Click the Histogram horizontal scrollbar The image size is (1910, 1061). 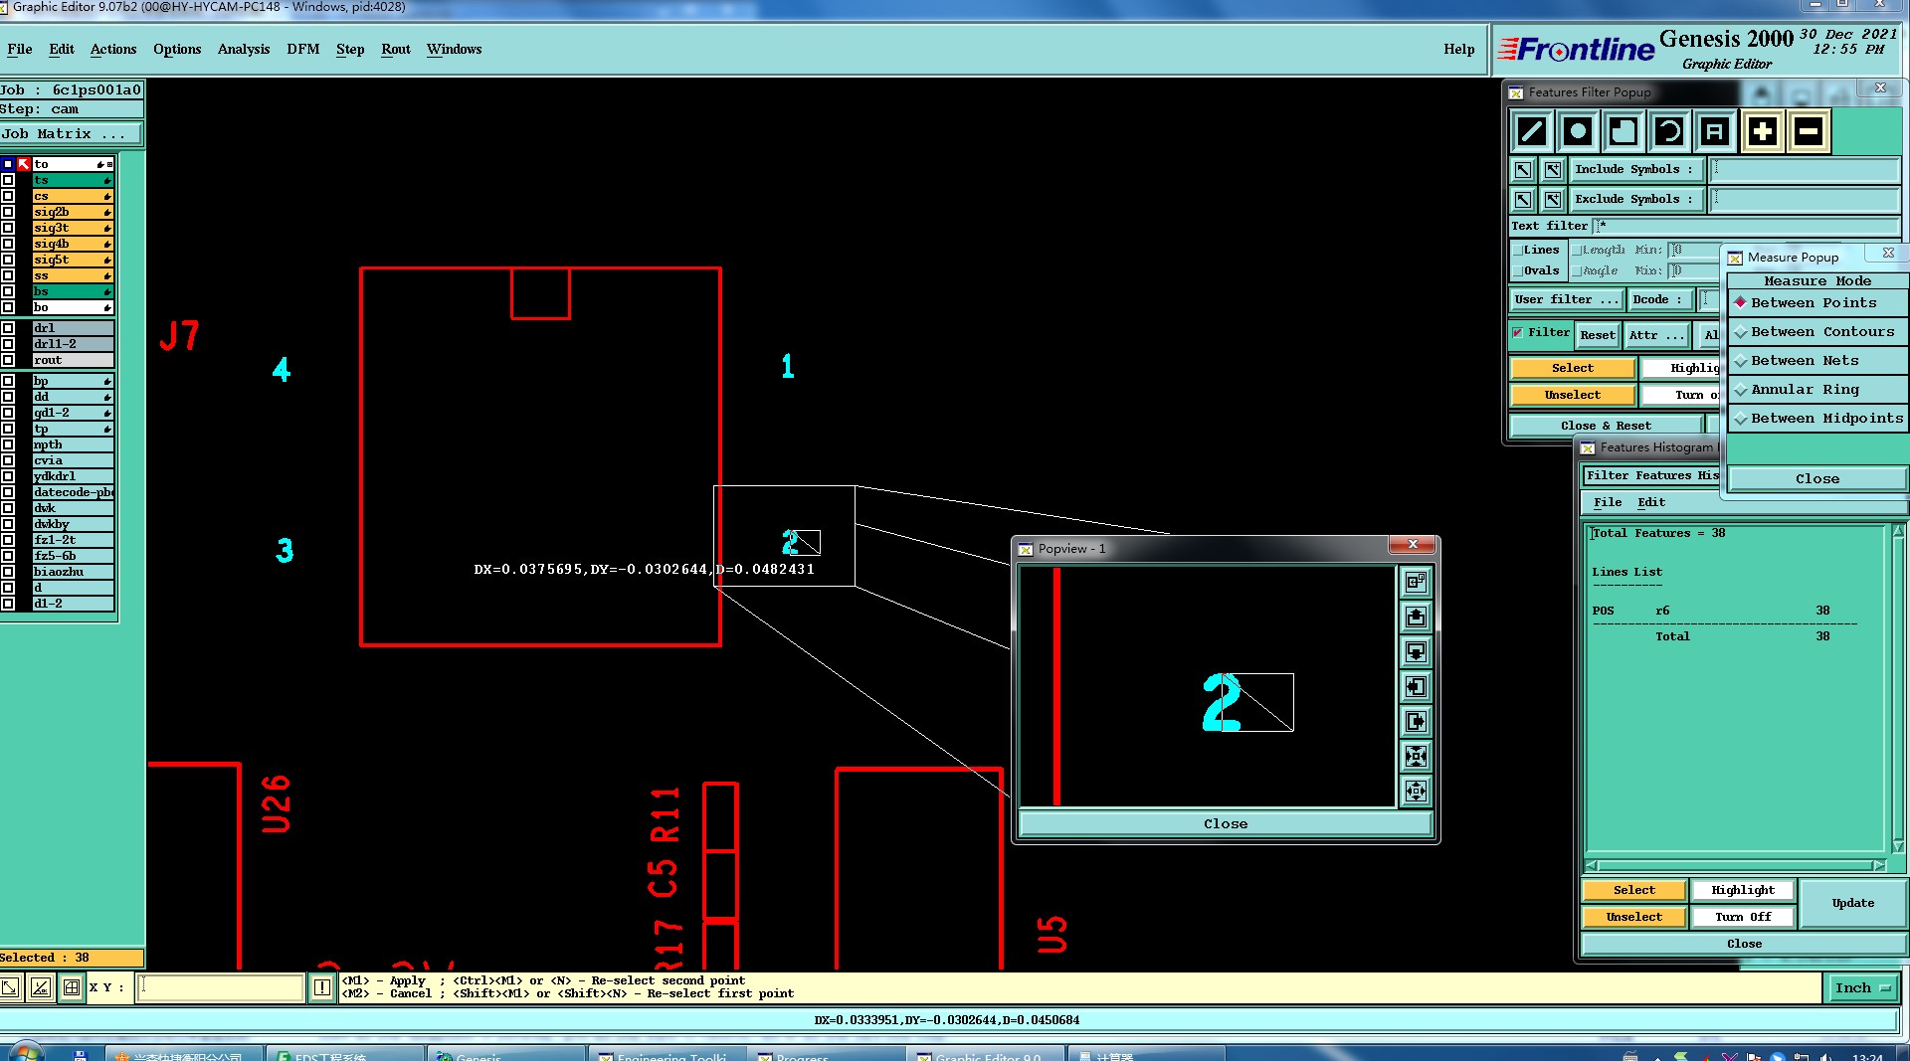pos(1735,865)
